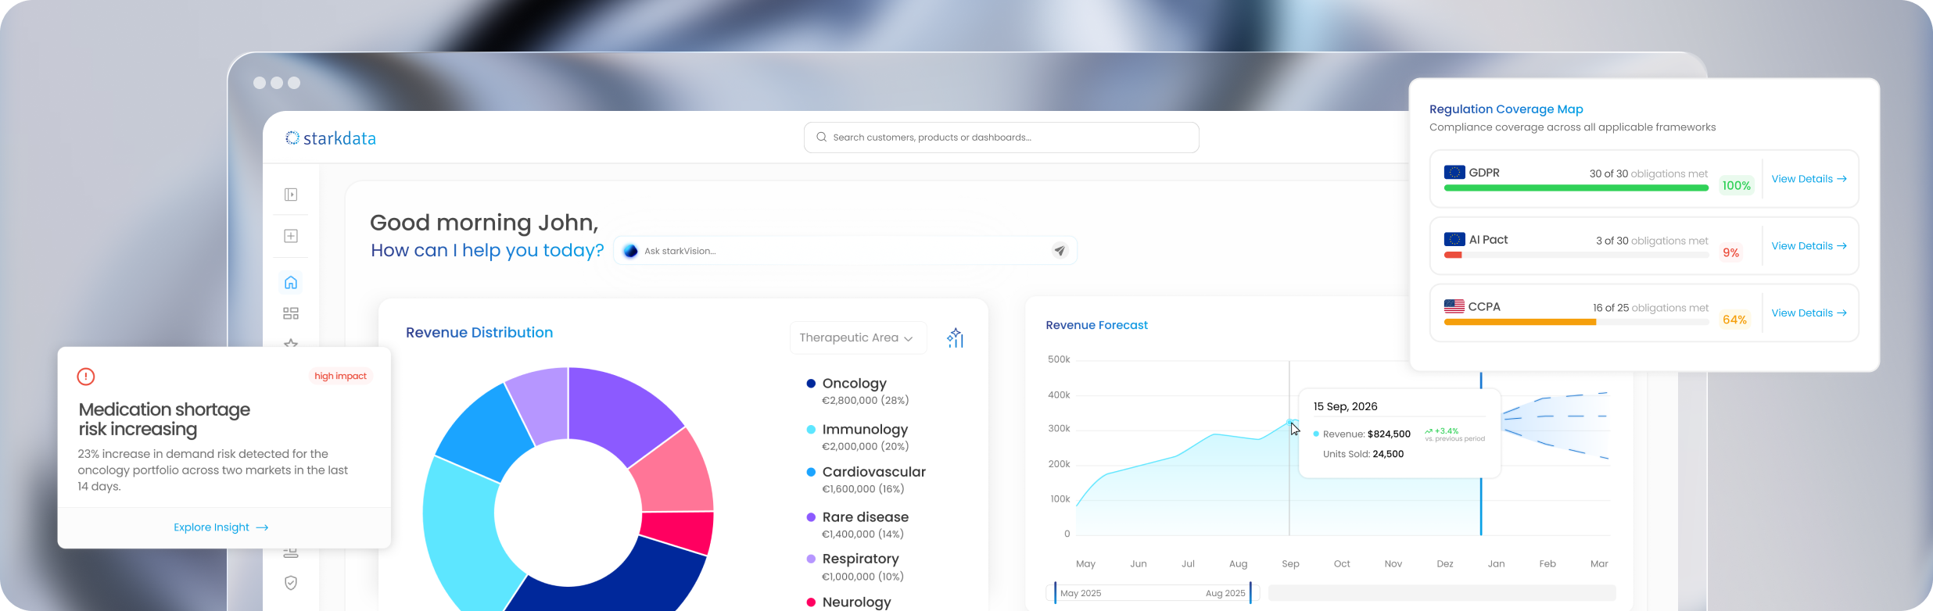This screenshot has height=611, width=1933.
Task: Open View Details for GDPR
Action: pyautogui.click(x=1809, y=179)
